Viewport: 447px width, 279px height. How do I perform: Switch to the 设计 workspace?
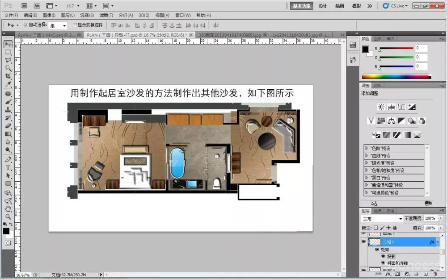323,6
